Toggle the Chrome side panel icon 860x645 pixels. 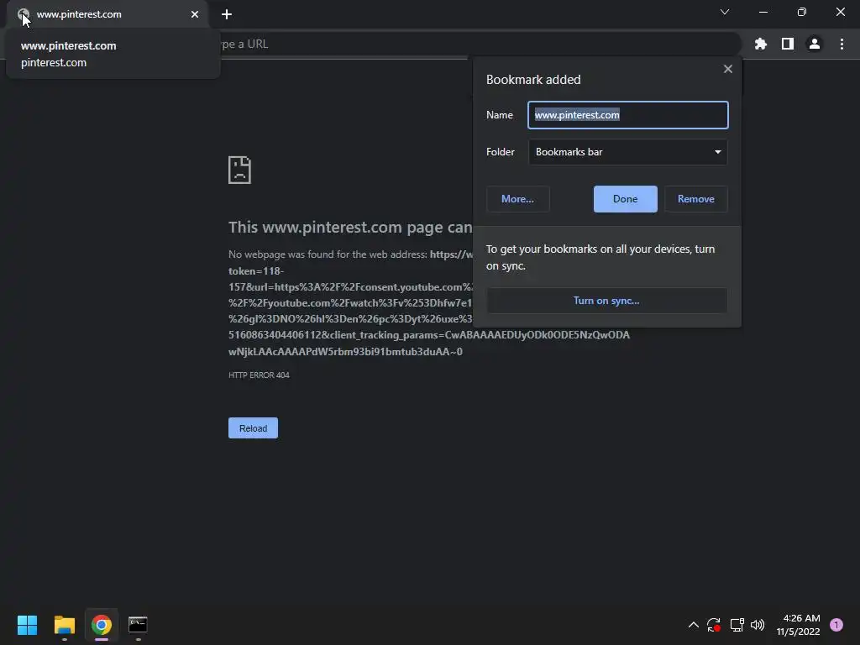788,44
